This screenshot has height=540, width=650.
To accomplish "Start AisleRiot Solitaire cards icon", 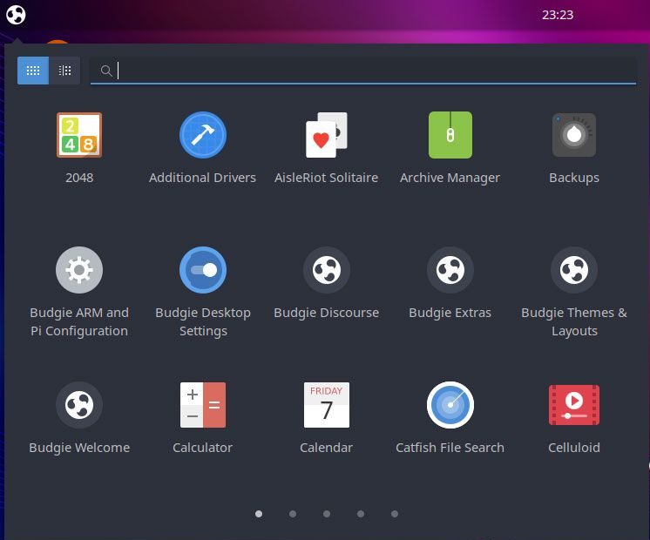I will click(x=326, y=135).
